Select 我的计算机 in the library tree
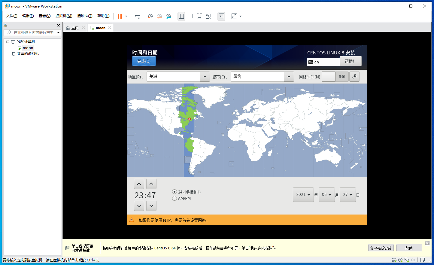434x265 pixels. (26, 42)
